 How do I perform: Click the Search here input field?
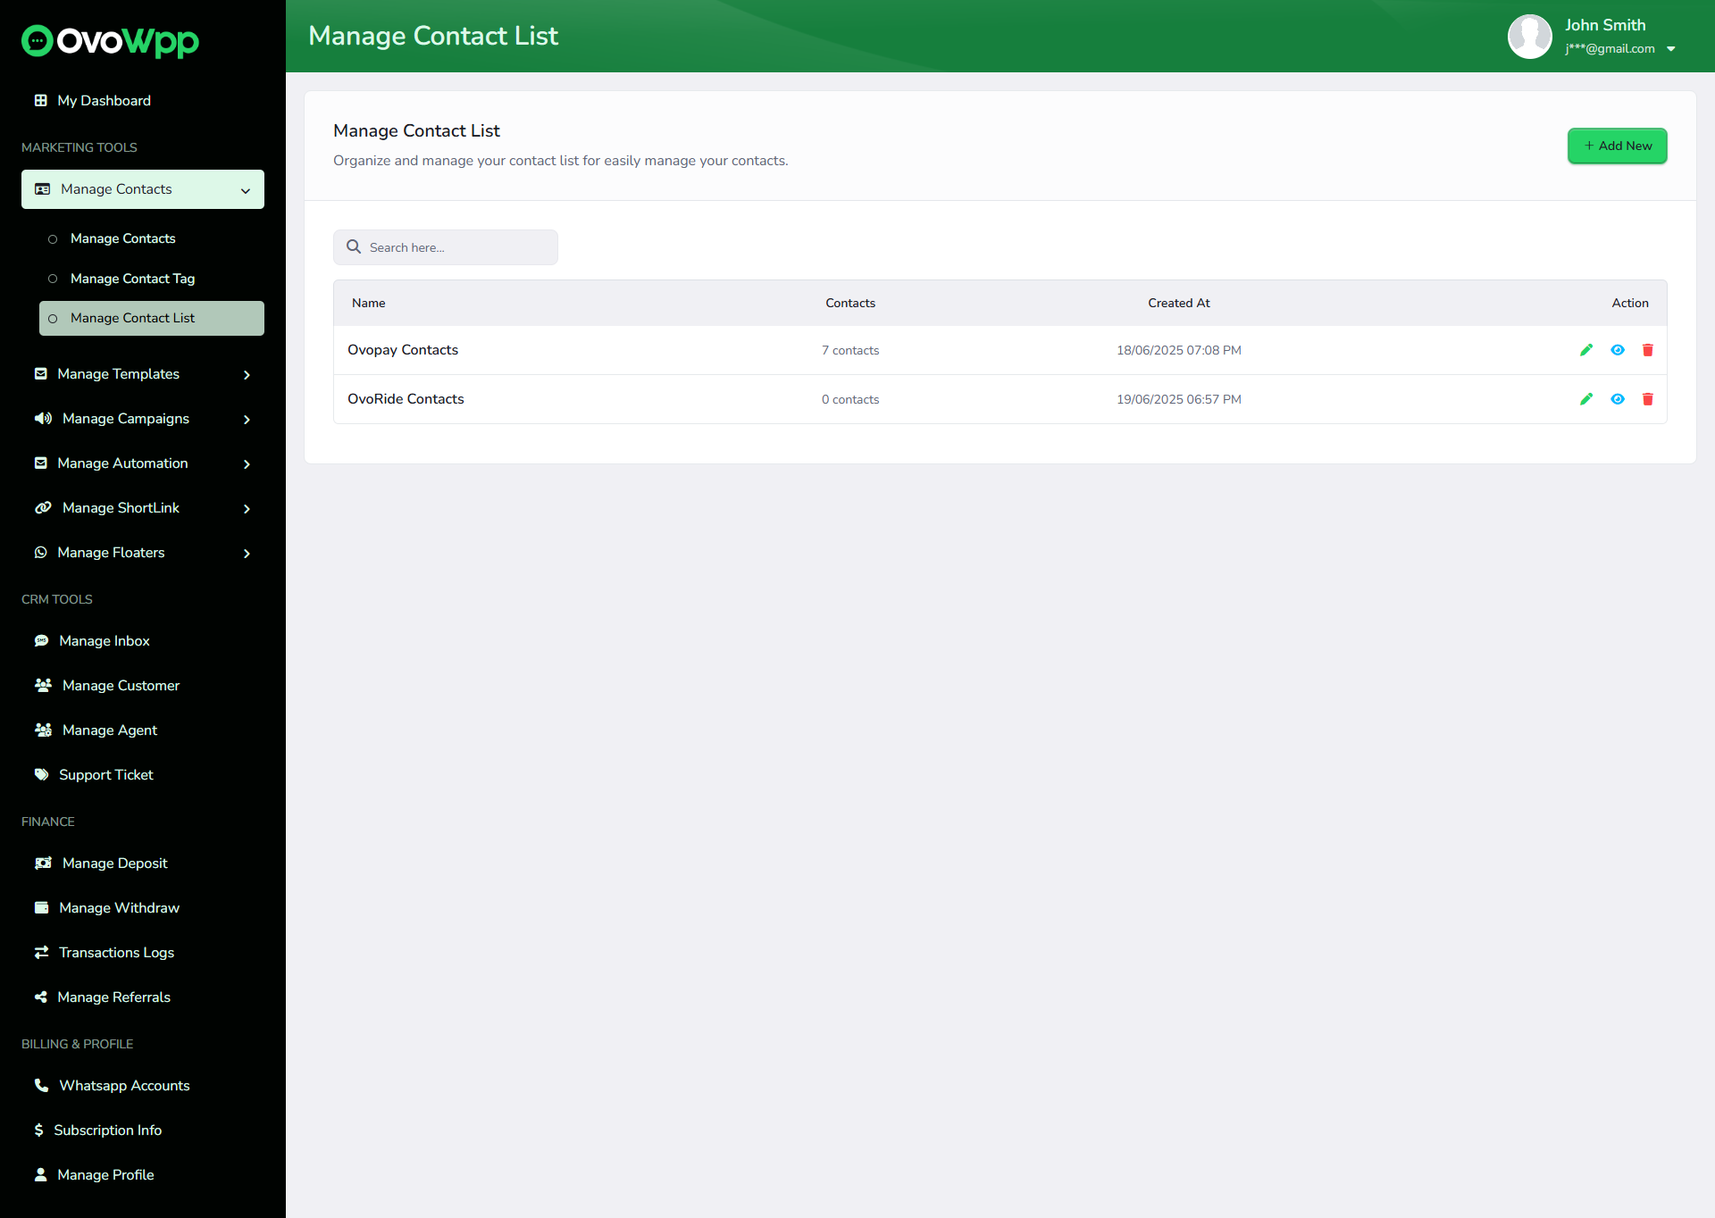pos(456,247)
